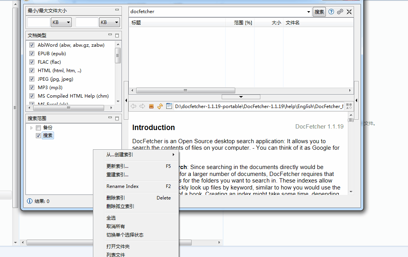Toggle the 备份 checkbox in 搜索范围 panel
Viewport: 408px width, 257px height.
pos(38,127)
